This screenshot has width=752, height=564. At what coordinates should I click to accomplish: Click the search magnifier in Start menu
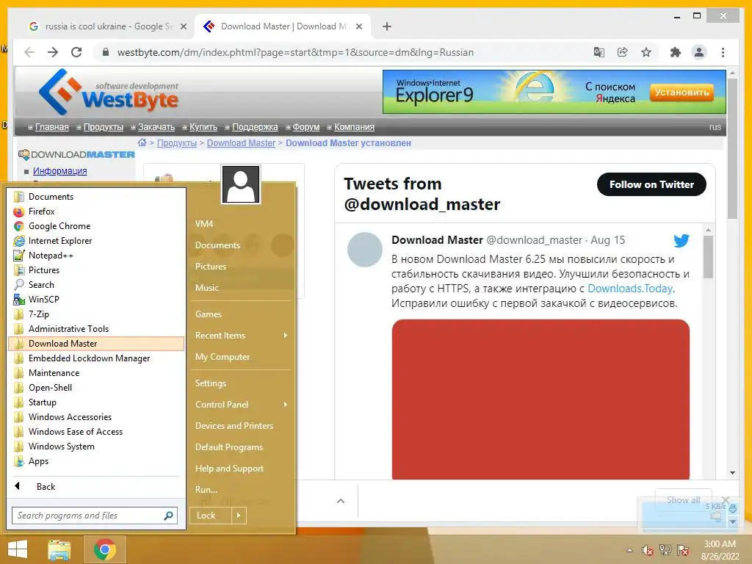point(168,516)
